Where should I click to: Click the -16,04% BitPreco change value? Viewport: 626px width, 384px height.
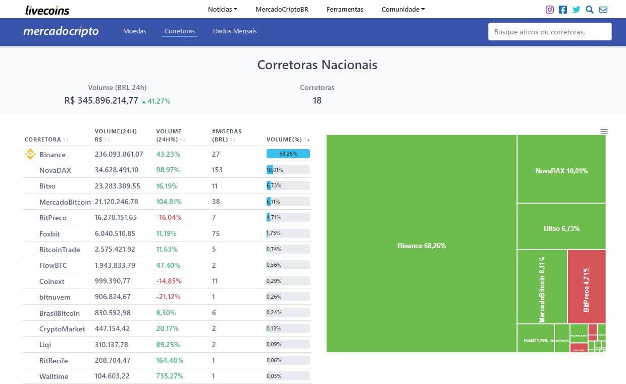point(169,217)
